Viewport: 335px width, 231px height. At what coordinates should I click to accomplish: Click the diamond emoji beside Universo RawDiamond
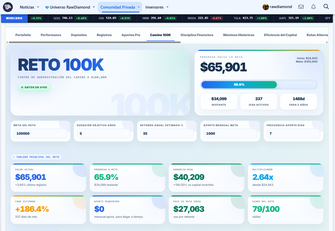point(47,7)
